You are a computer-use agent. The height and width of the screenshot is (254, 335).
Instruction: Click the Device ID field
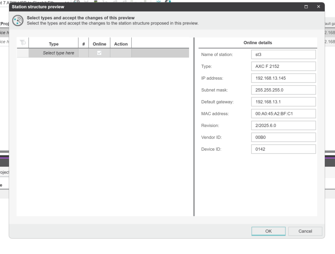point(283,149)
